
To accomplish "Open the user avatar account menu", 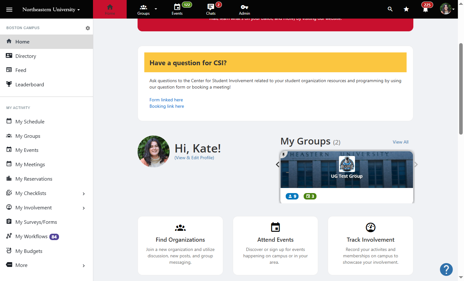I will tap(447, 9).
